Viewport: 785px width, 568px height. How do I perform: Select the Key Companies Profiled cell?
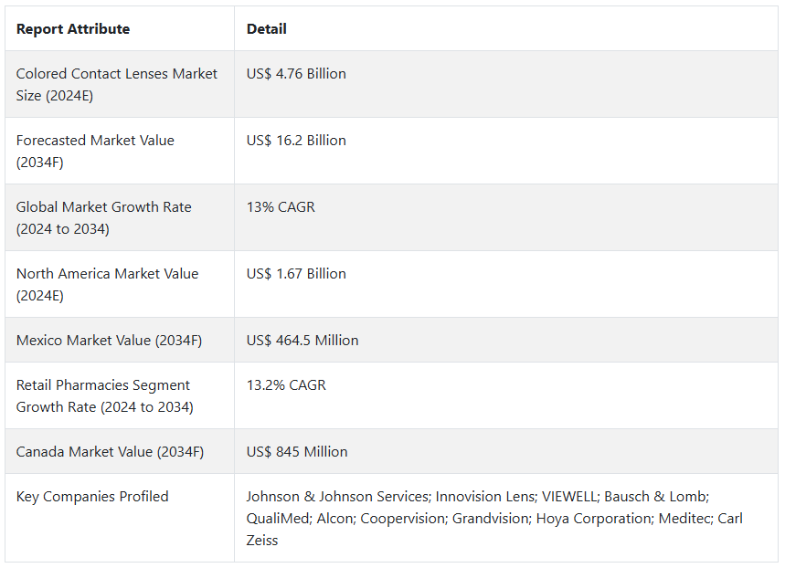pos(92,497)
